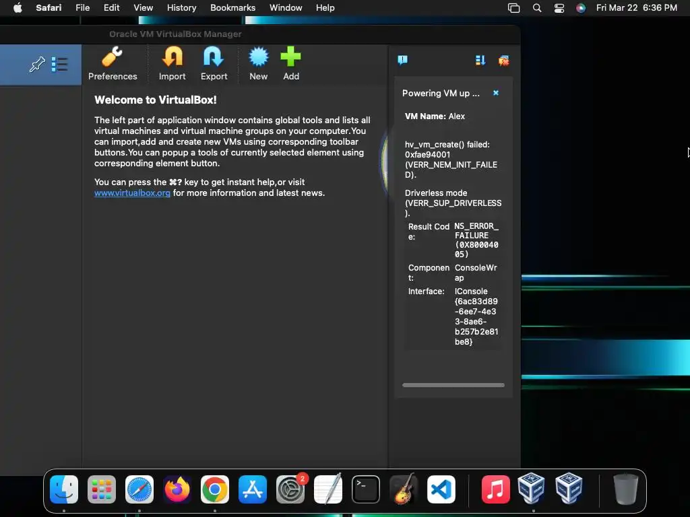Open the Edit menu
Screen dimensions: 690x517
pyautogui.click(x=111, y=7)
